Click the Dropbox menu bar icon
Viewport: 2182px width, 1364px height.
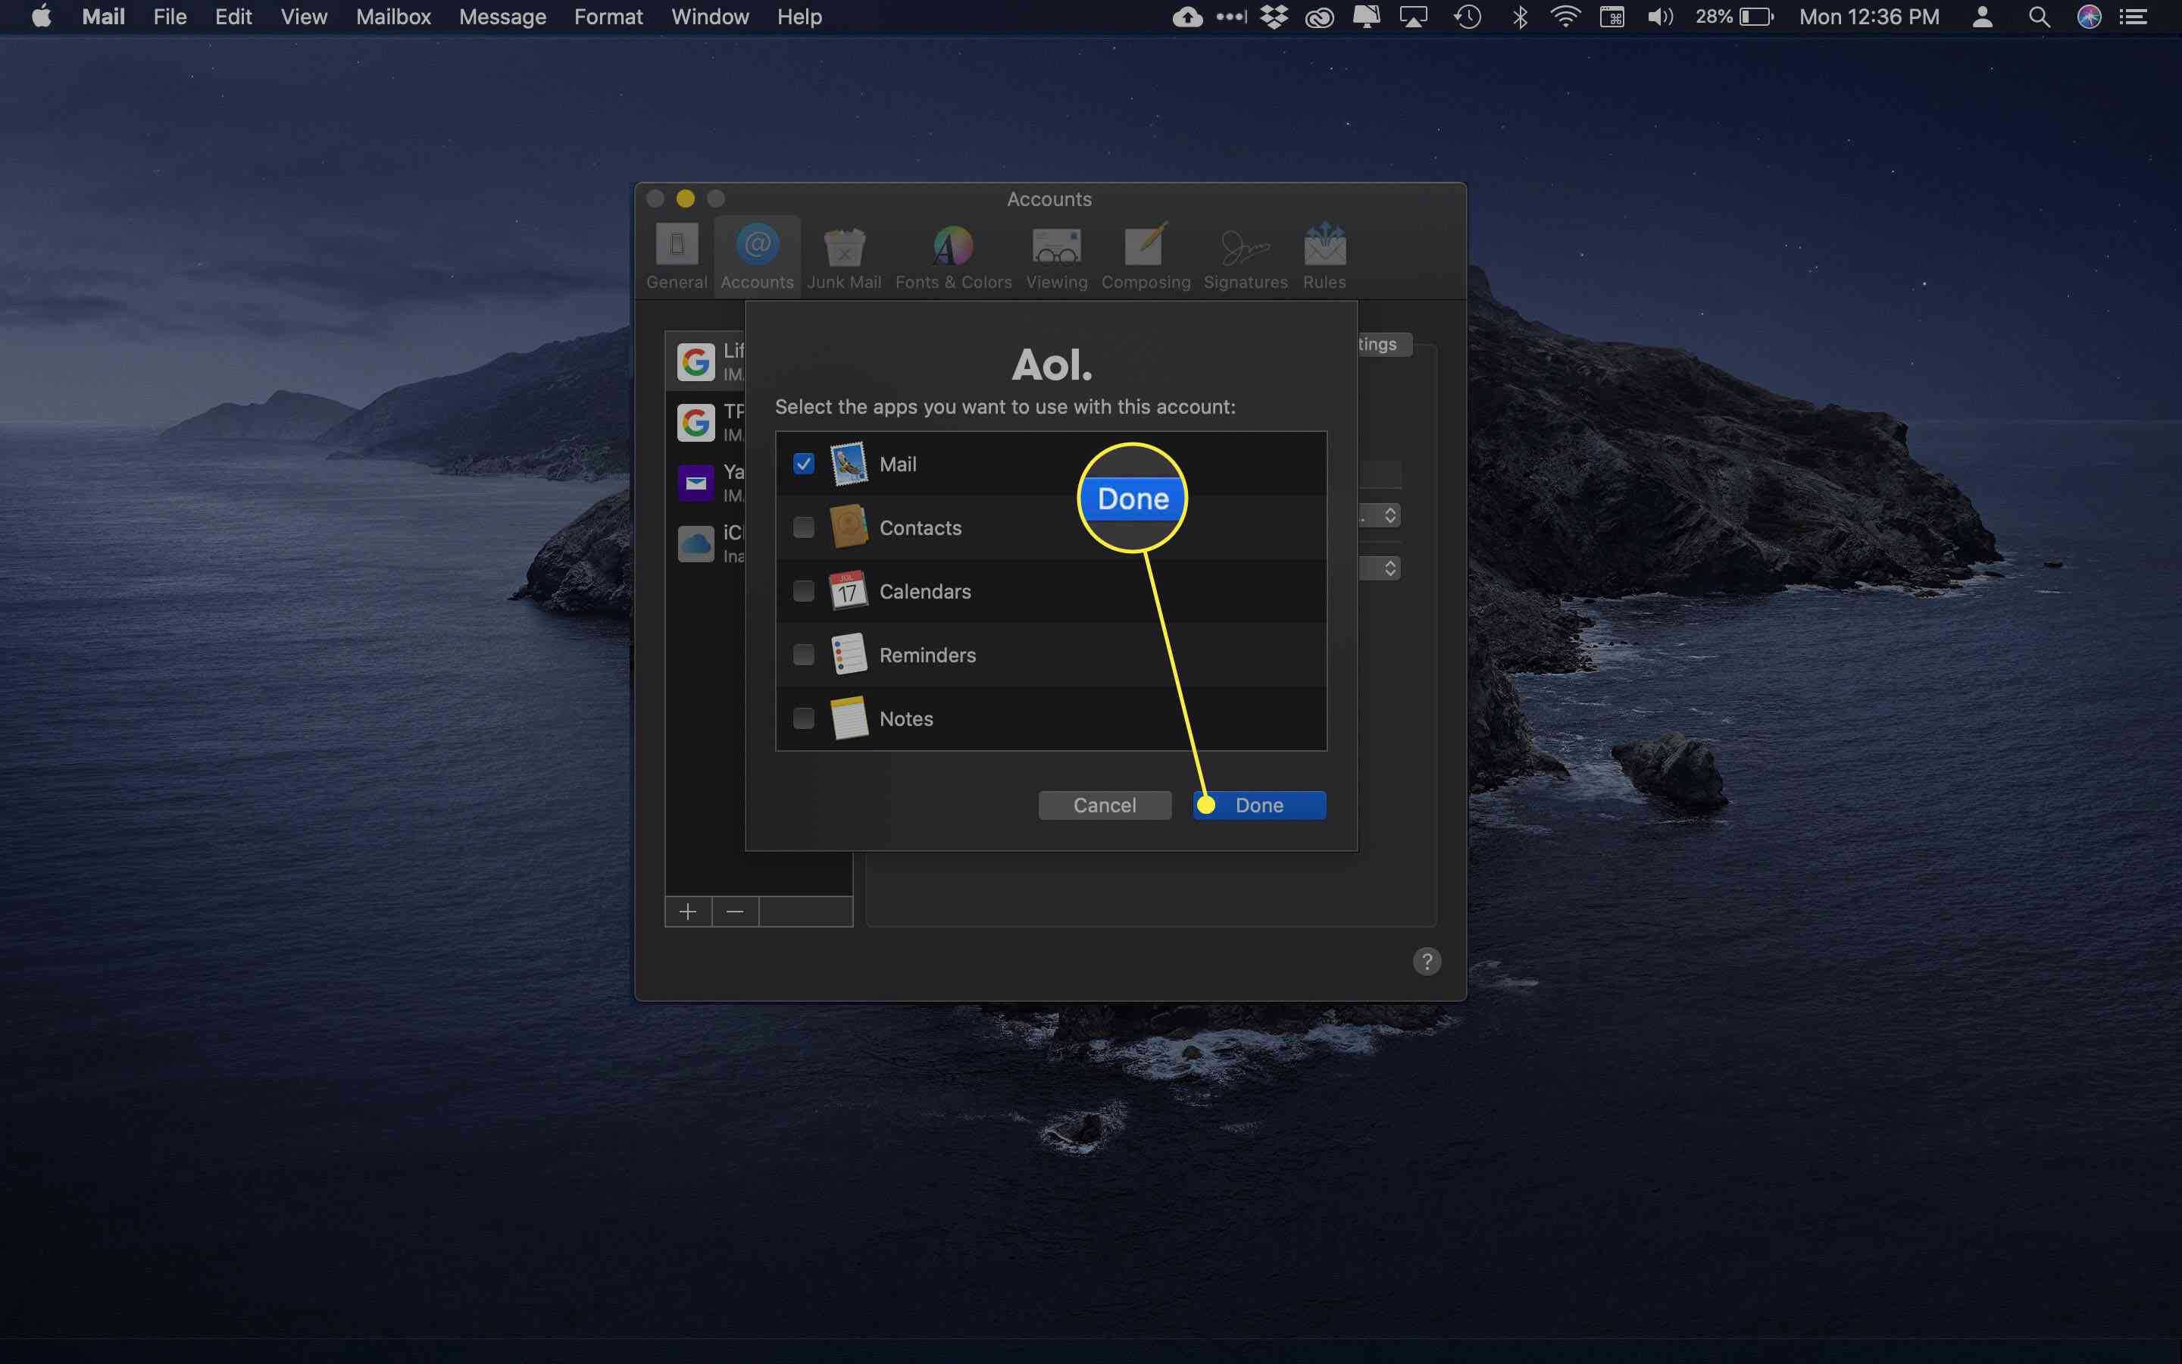coord(1274,17)
